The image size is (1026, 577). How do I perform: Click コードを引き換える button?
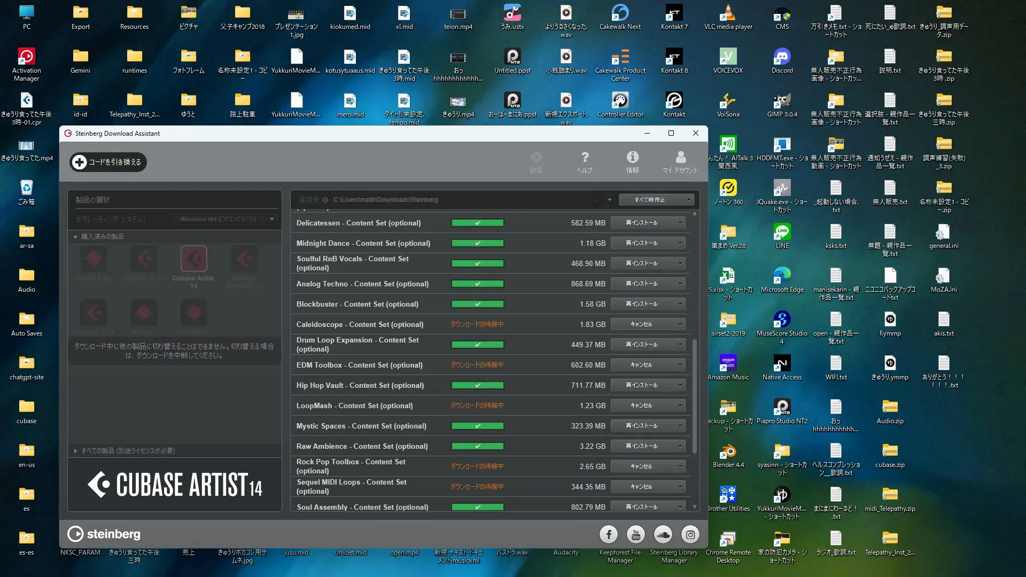(108, 162)
